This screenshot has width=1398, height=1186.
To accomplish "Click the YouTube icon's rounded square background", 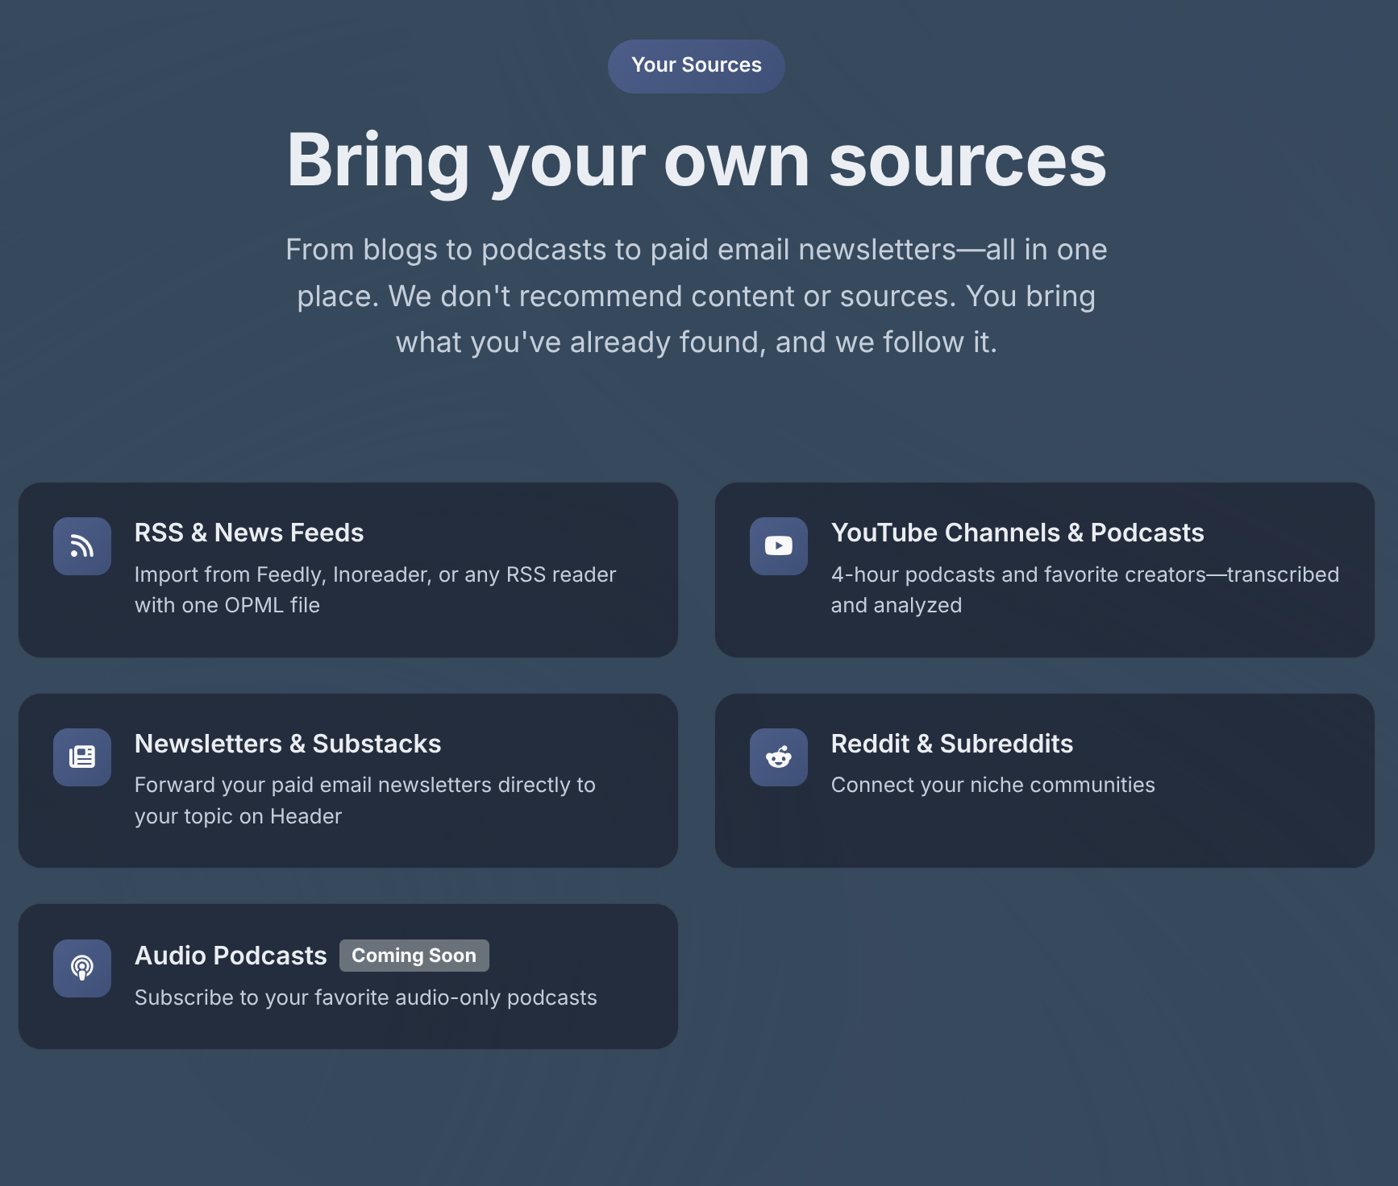I will pyautogui.click(x=778, y=546).
